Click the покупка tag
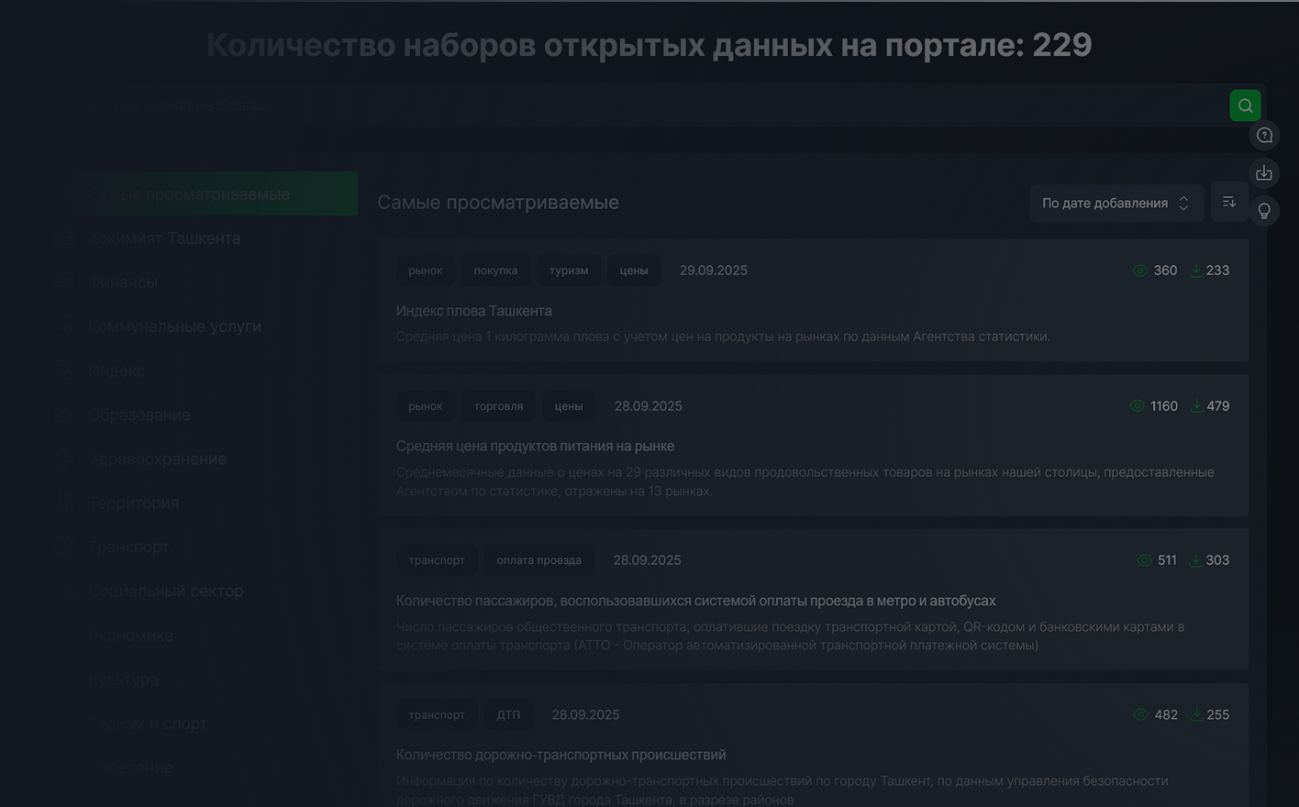 pyautogui.click(x=495, y=271)
